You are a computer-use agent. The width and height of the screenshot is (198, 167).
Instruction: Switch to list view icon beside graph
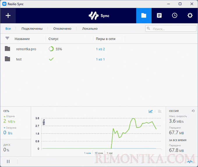click(x=160, y=111)
